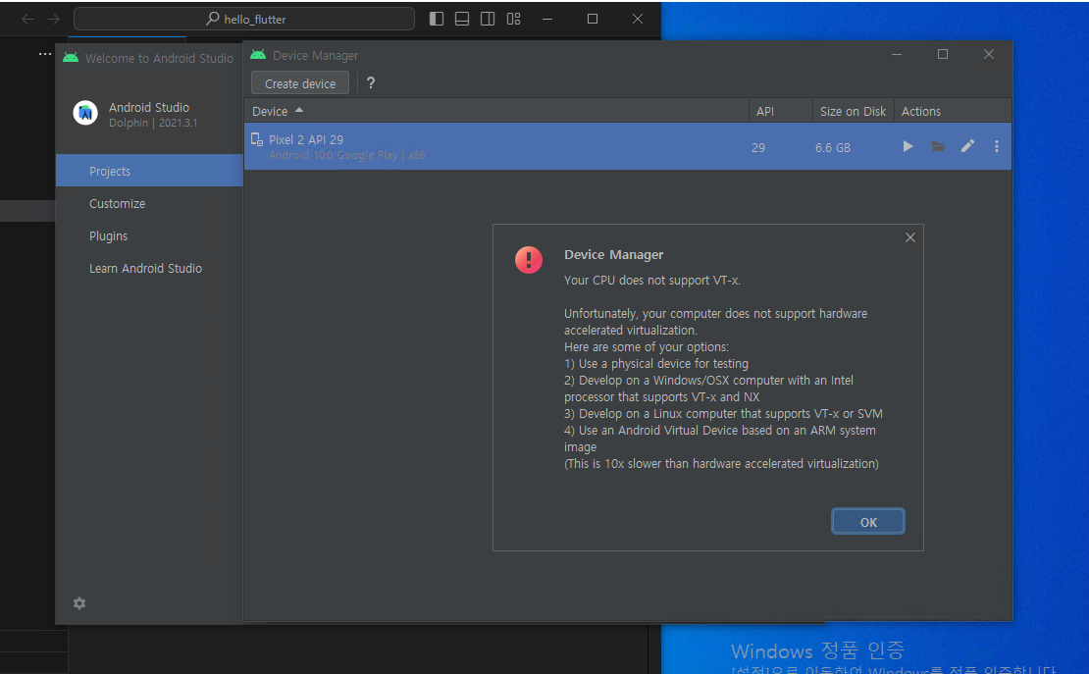Sort by the Device column header
Image resolution: width=1089 pixels, height=674 pixels.
tap(495, 111)
